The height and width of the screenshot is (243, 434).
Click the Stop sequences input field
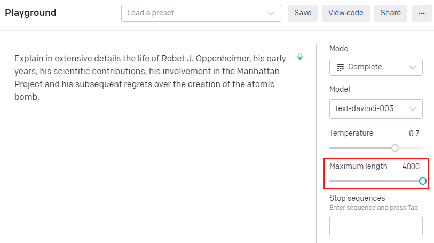coord(376,226)
